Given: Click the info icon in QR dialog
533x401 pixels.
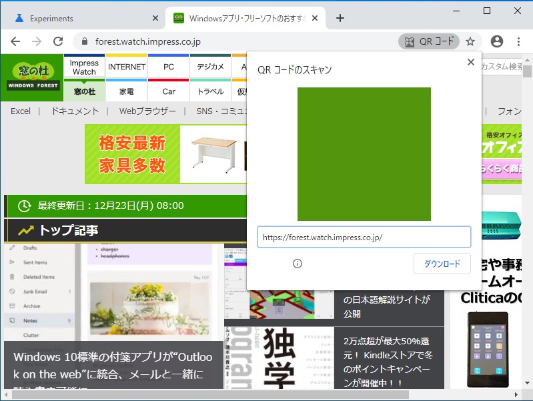Looking at the screenshot, I should tap(298, 264).
